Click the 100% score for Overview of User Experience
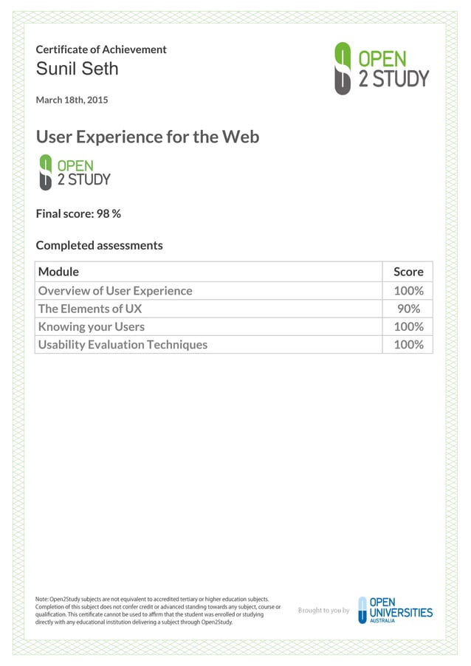This screenshot has width=471, height=666. coord(408,291)
